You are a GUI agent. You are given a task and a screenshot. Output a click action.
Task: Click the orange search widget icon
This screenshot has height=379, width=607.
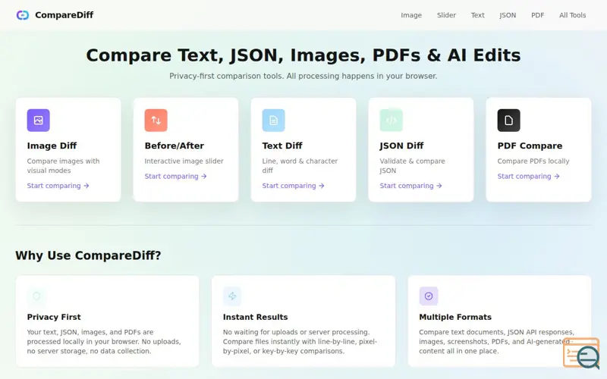[x=581, y=352]
